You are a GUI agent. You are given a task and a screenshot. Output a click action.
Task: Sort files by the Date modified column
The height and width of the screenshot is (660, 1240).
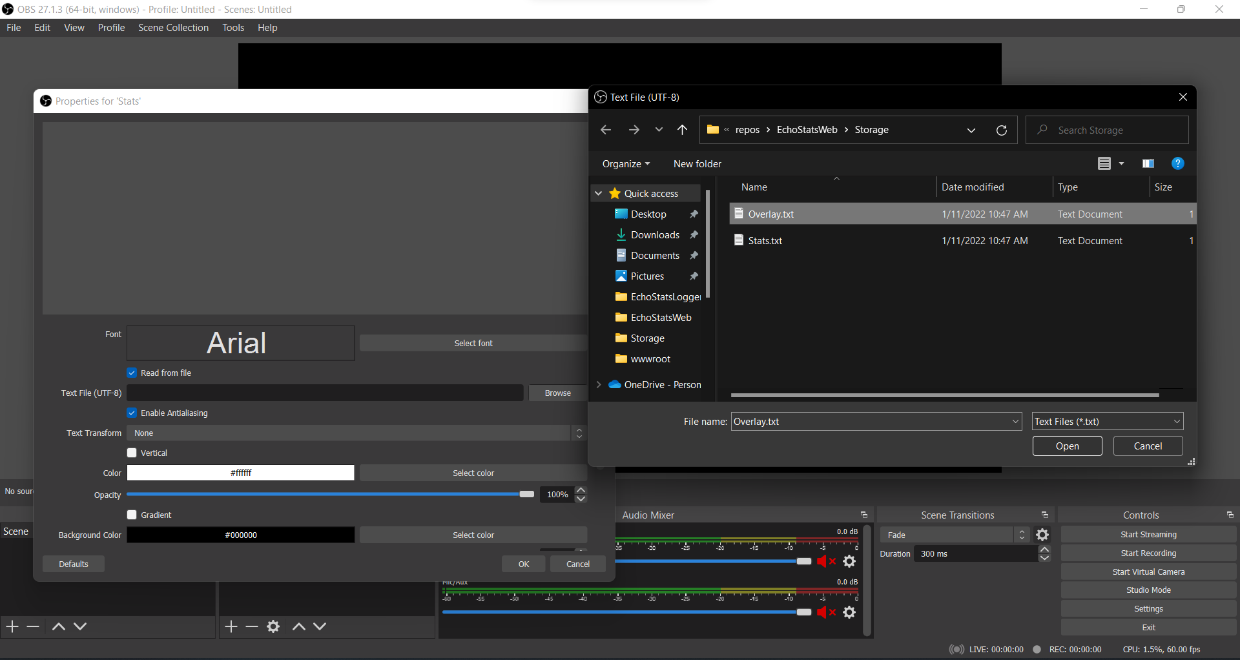coord(973,187)
